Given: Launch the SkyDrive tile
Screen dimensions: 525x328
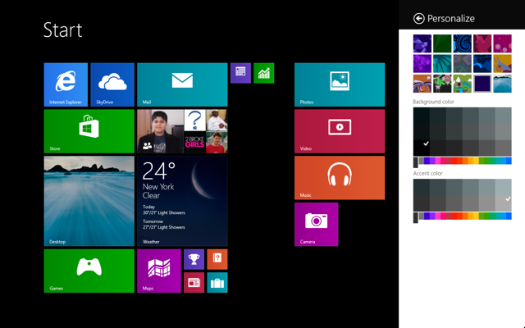Looking at the screenshot, I should (112, 84).
